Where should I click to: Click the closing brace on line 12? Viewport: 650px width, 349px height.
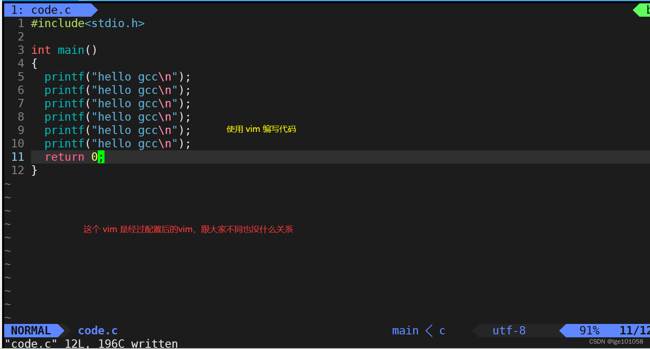point(34,170)
